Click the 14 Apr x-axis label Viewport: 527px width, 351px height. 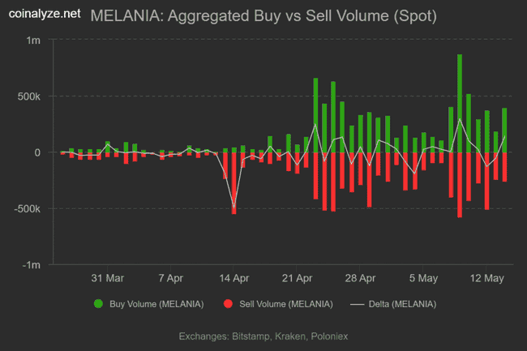click(234, 278)
